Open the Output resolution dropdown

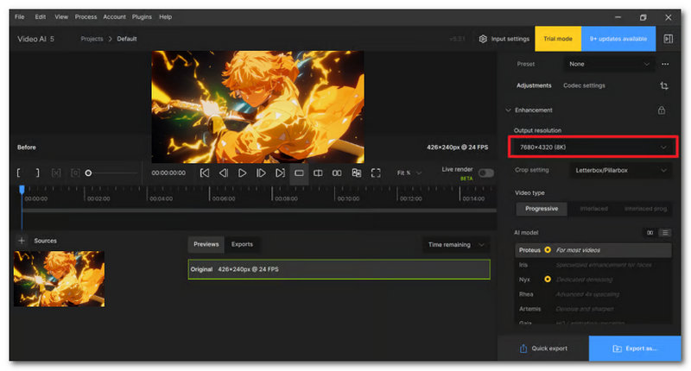593,148
